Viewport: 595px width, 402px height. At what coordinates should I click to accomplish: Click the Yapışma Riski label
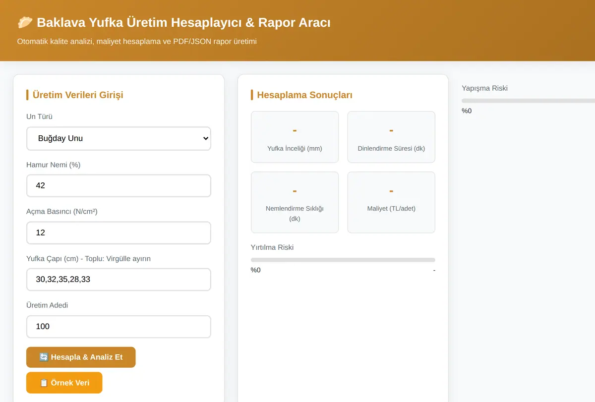click(484, 88)
